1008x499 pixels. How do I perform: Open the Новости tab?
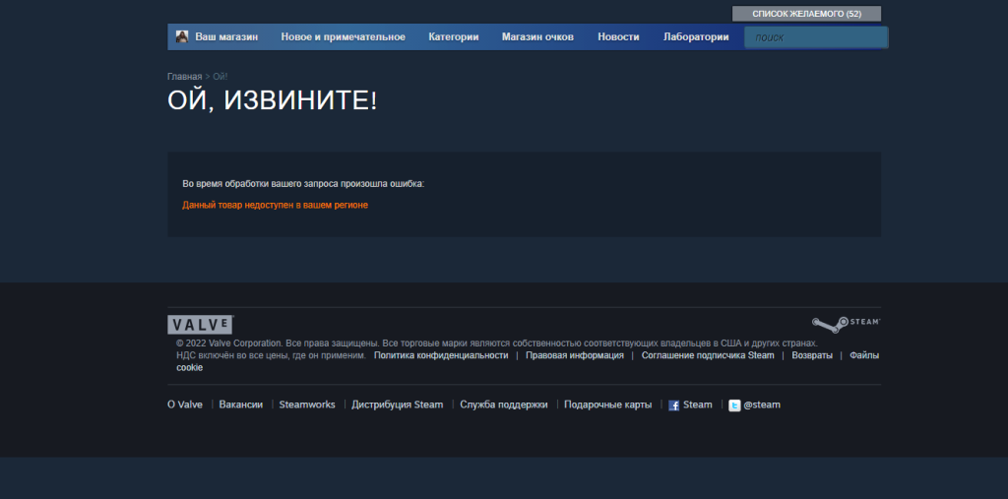618,36
